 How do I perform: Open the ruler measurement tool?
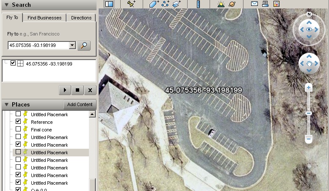coord(198,4)
